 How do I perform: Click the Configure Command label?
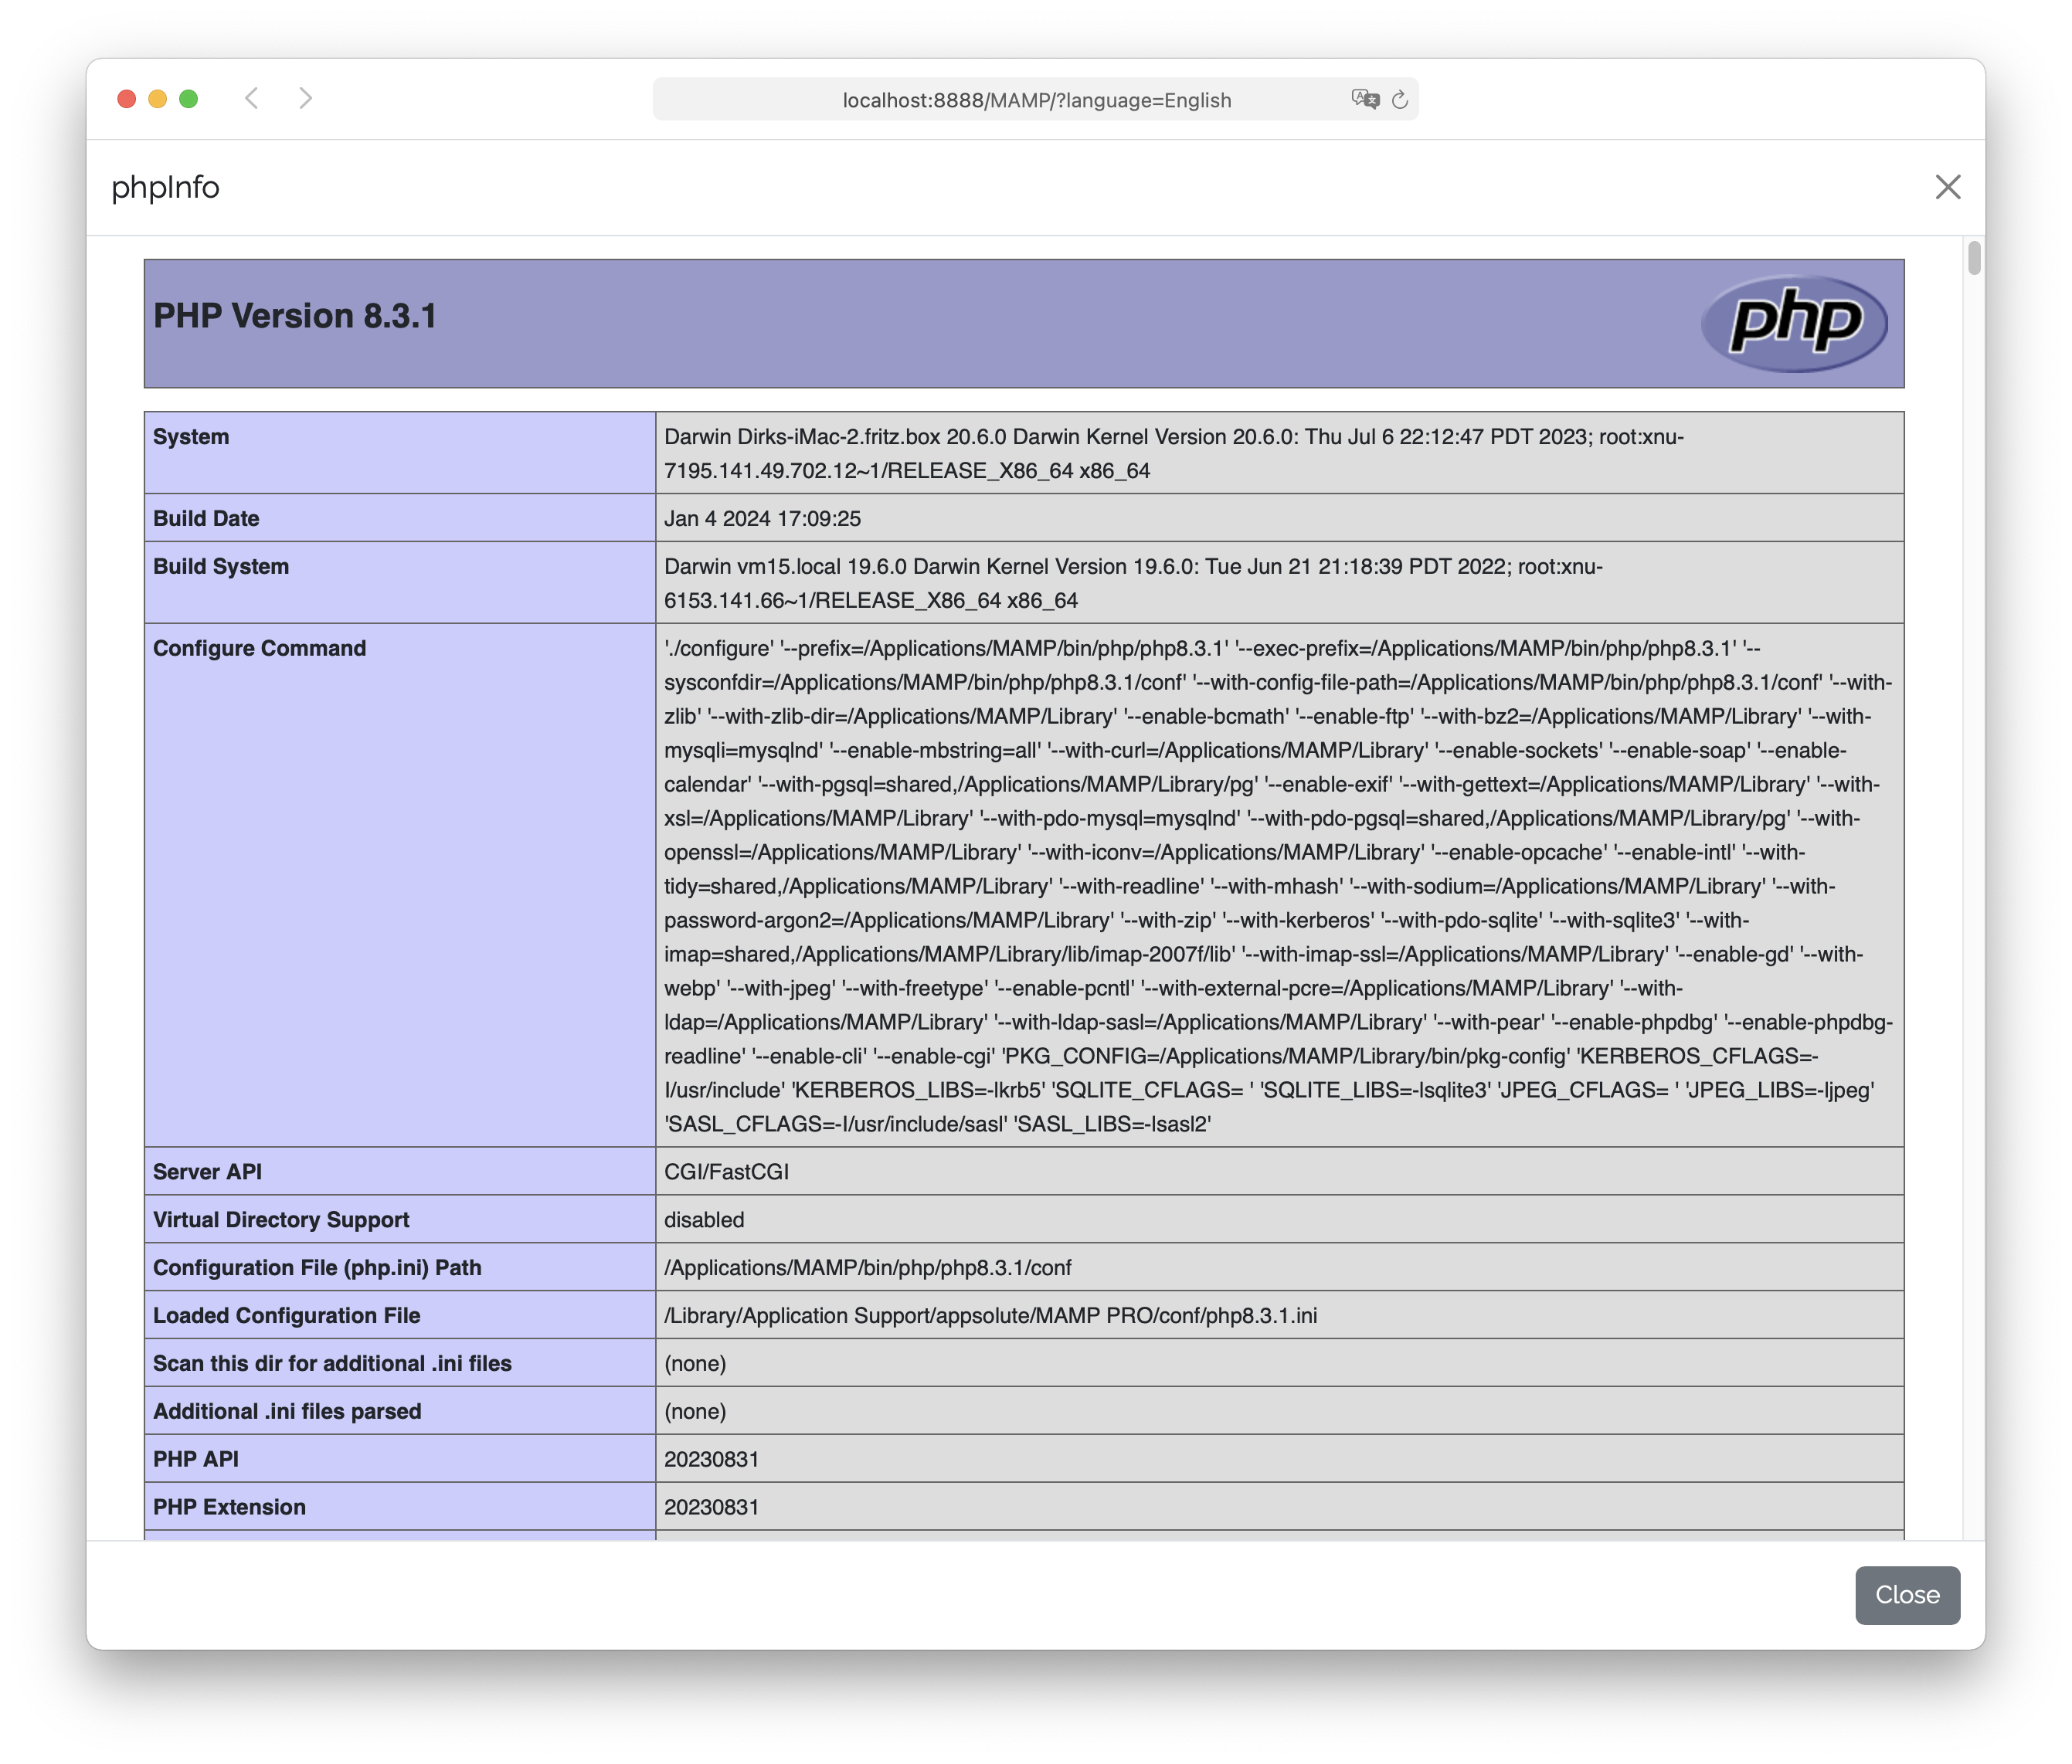coord(260,649)
